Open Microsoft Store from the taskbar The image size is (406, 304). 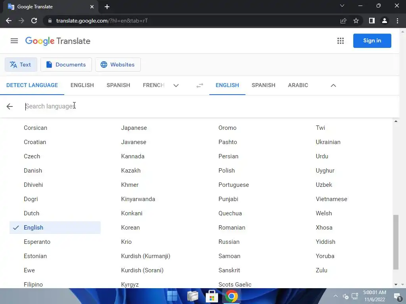pos(212,296)
